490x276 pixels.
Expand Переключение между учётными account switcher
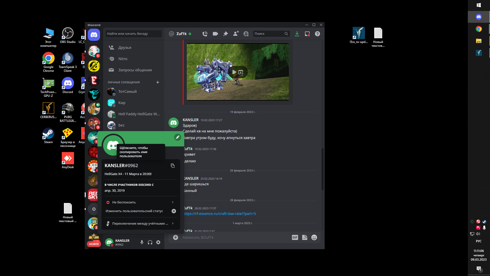tap(141, 223)
